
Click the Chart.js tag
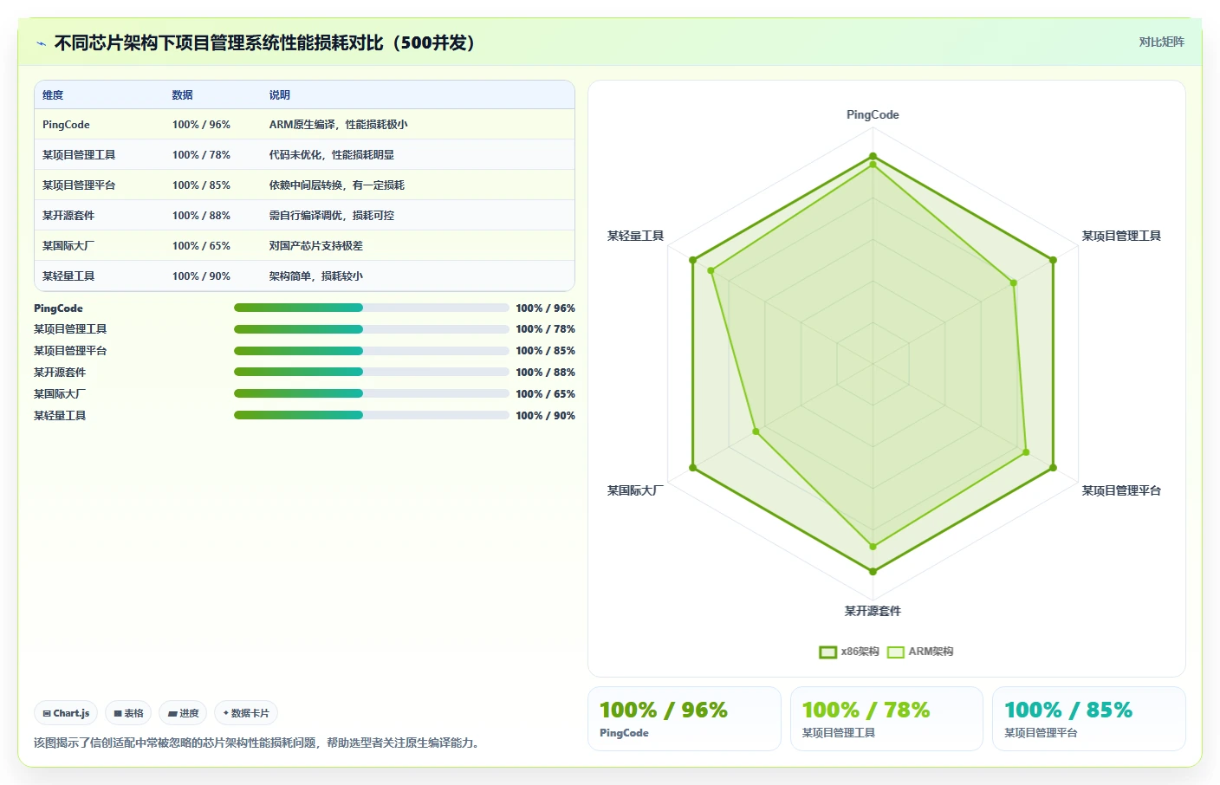pyautogui.click(x=66, y=713)
